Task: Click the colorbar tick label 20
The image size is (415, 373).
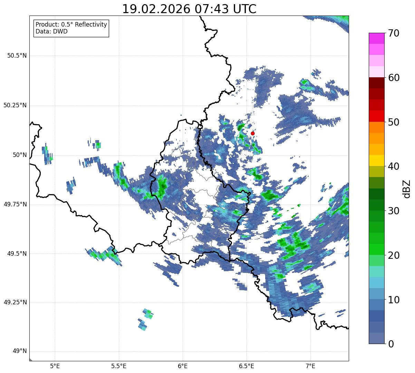Action: (394, 255)
